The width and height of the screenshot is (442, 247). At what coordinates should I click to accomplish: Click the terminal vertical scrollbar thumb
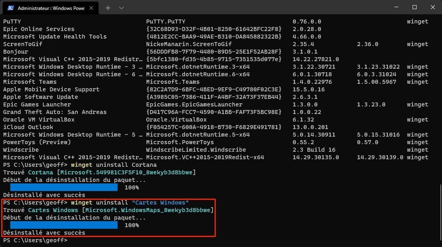[440, 212]
